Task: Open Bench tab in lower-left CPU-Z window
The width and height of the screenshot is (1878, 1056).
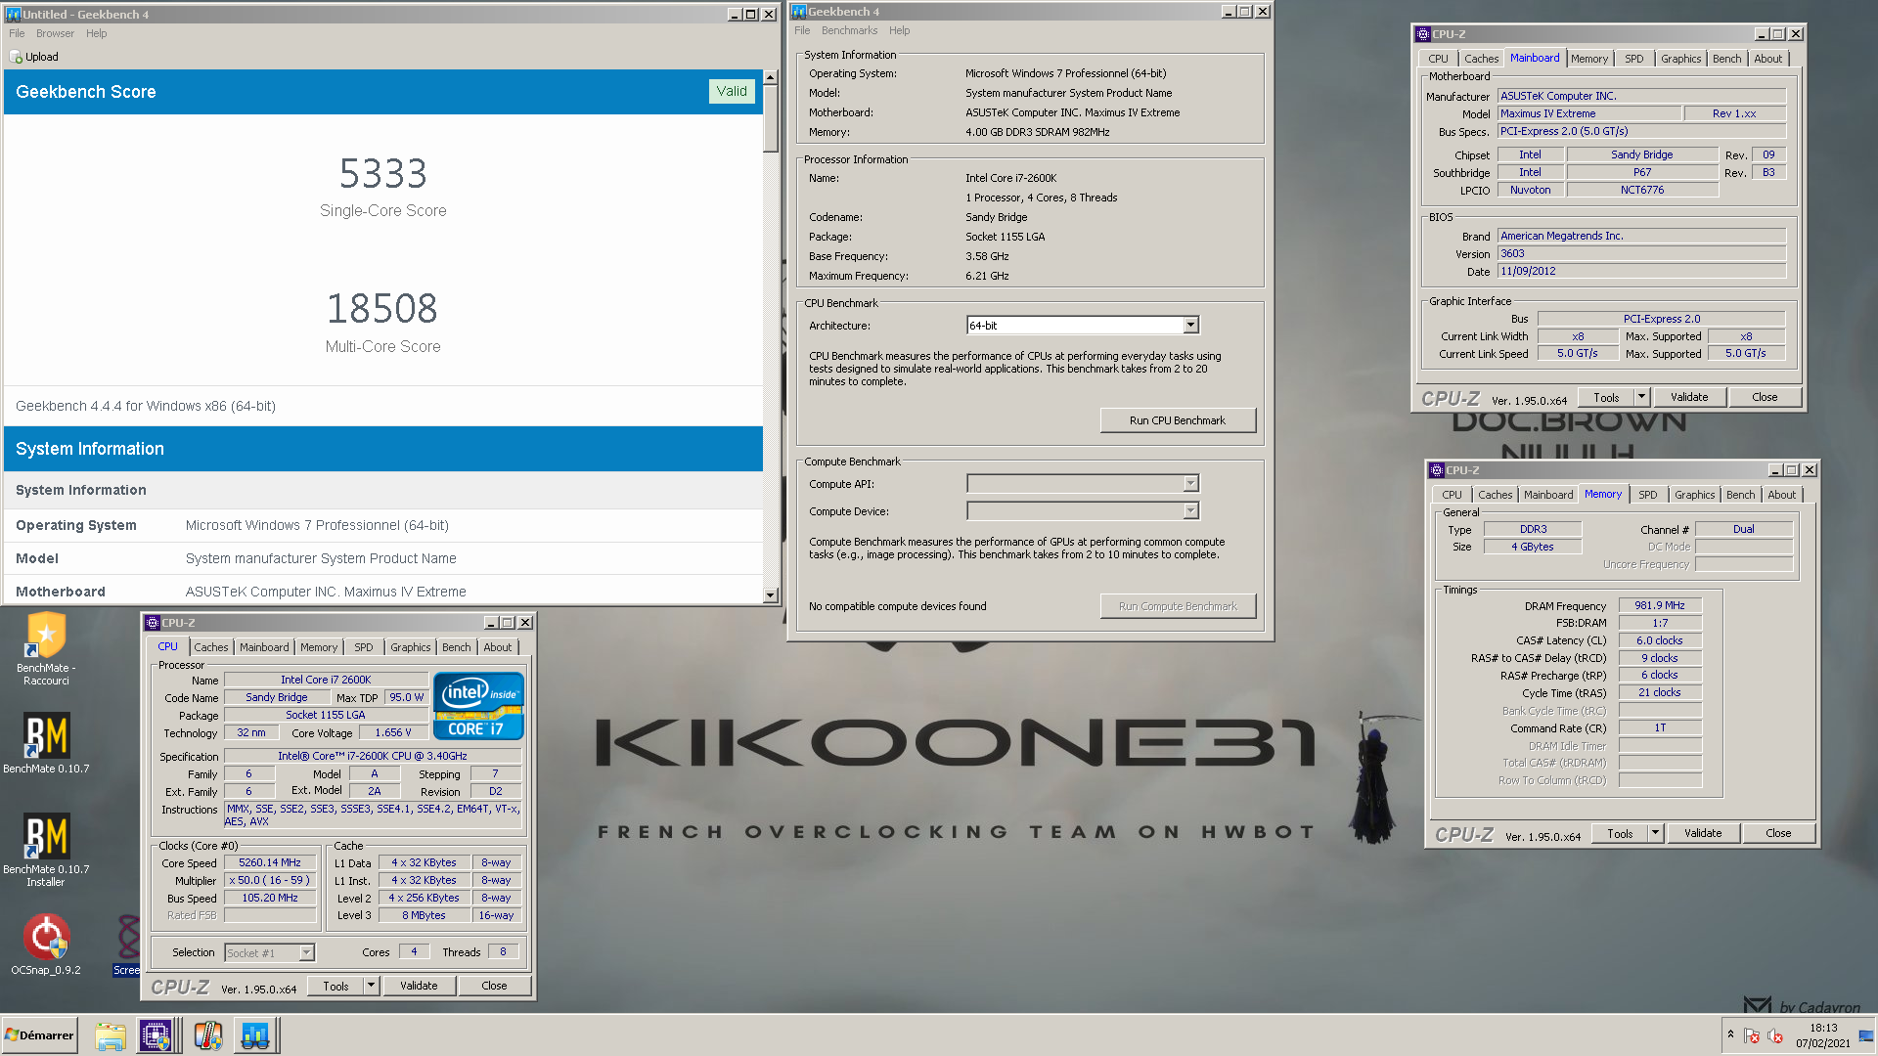Action: (x=456, y=647)
